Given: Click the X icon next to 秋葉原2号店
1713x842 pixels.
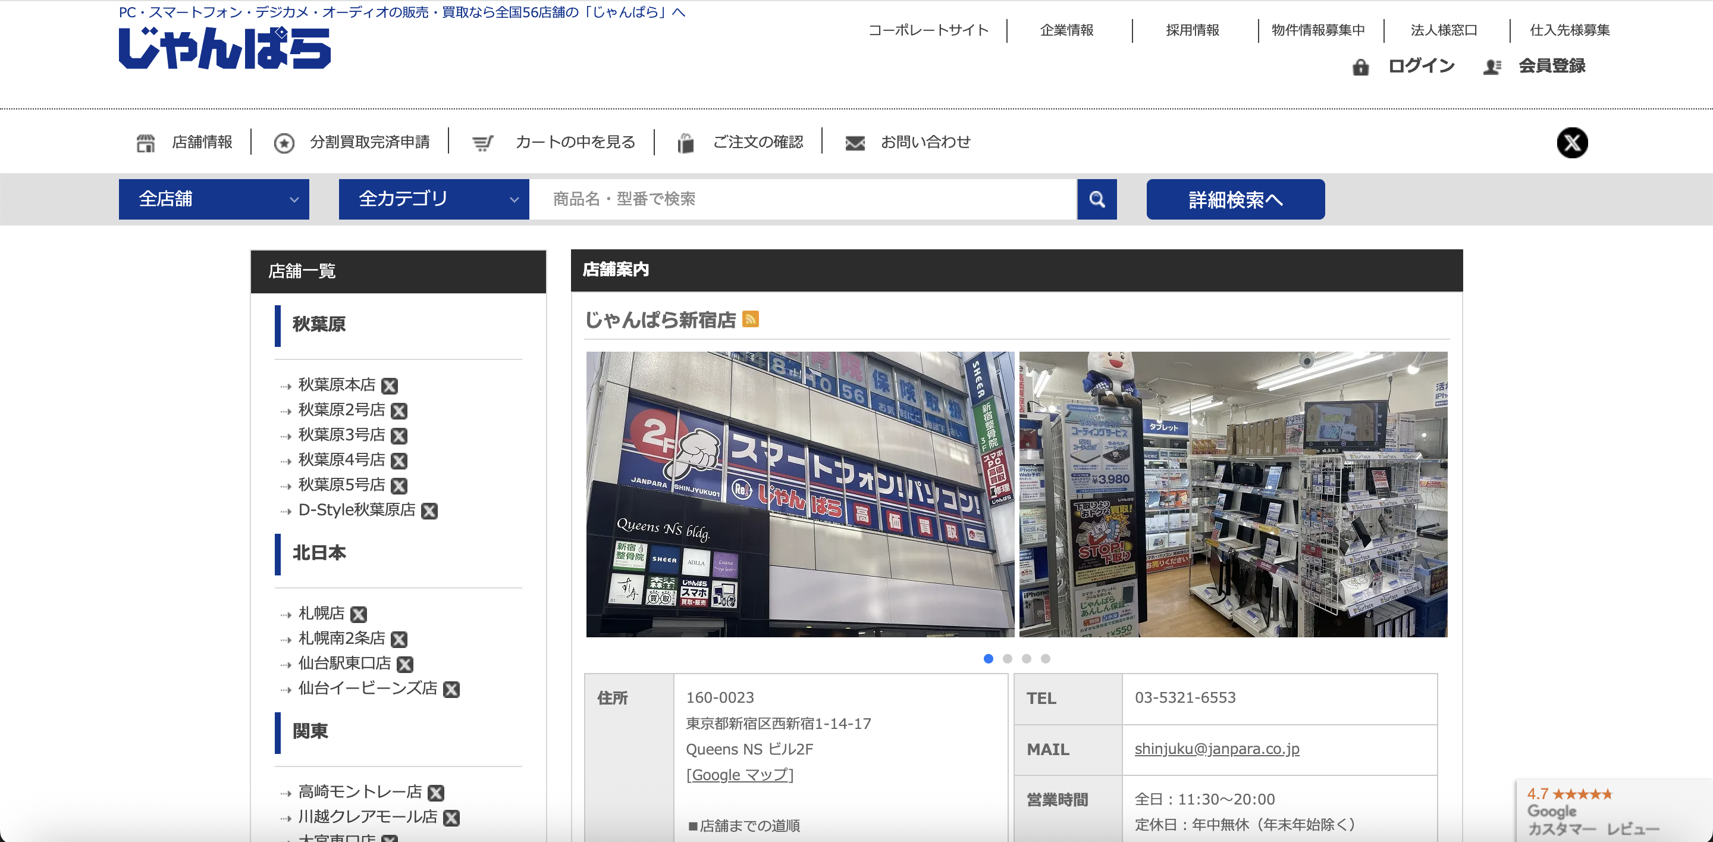Looking at the screenshot, I should [399, 411].
